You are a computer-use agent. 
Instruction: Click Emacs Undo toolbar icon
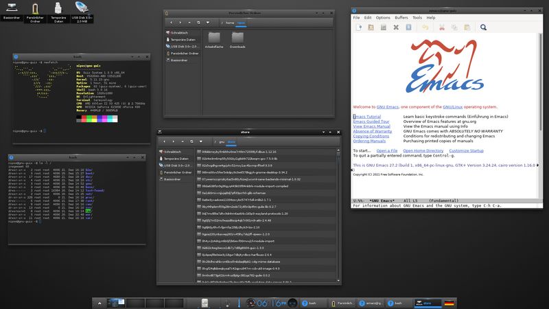(x=425, y=27)
